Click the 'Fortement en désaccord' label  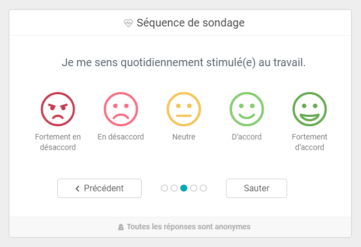point(58,142)
